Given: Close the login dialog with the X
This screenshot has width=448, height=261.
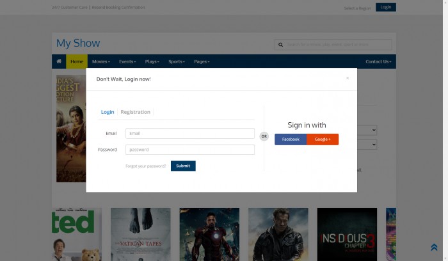Looking at the screenshot, I should [348, 78].
